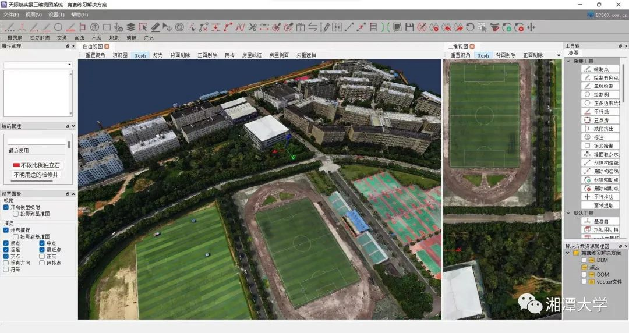The height and width of the screenshot is (333, 629).
Task: Click the four-arrow move icon in toolbar
Action: pyautogui.click(x=531, y=27)
